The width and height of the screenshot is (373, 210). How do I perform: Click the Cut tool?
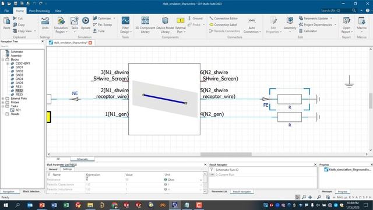click(18, 18)
